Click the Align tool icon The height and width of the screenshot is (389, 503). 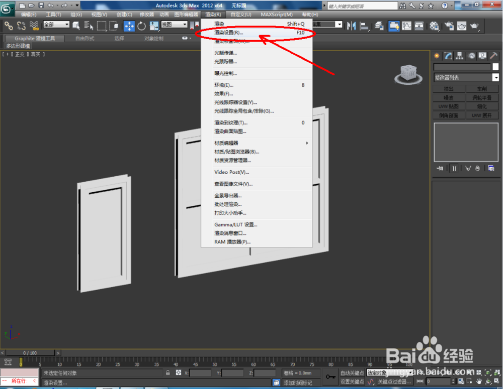coord(364,26)
